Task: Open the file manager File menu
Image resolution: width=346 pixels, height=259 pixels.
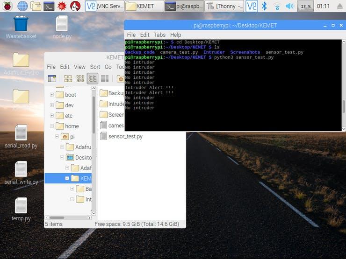Action: (x=51, y=67)
